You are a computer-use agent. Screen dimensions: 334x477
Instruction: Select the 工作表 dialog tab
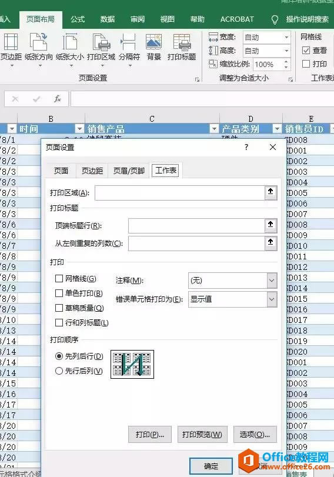tap(166, 170)
